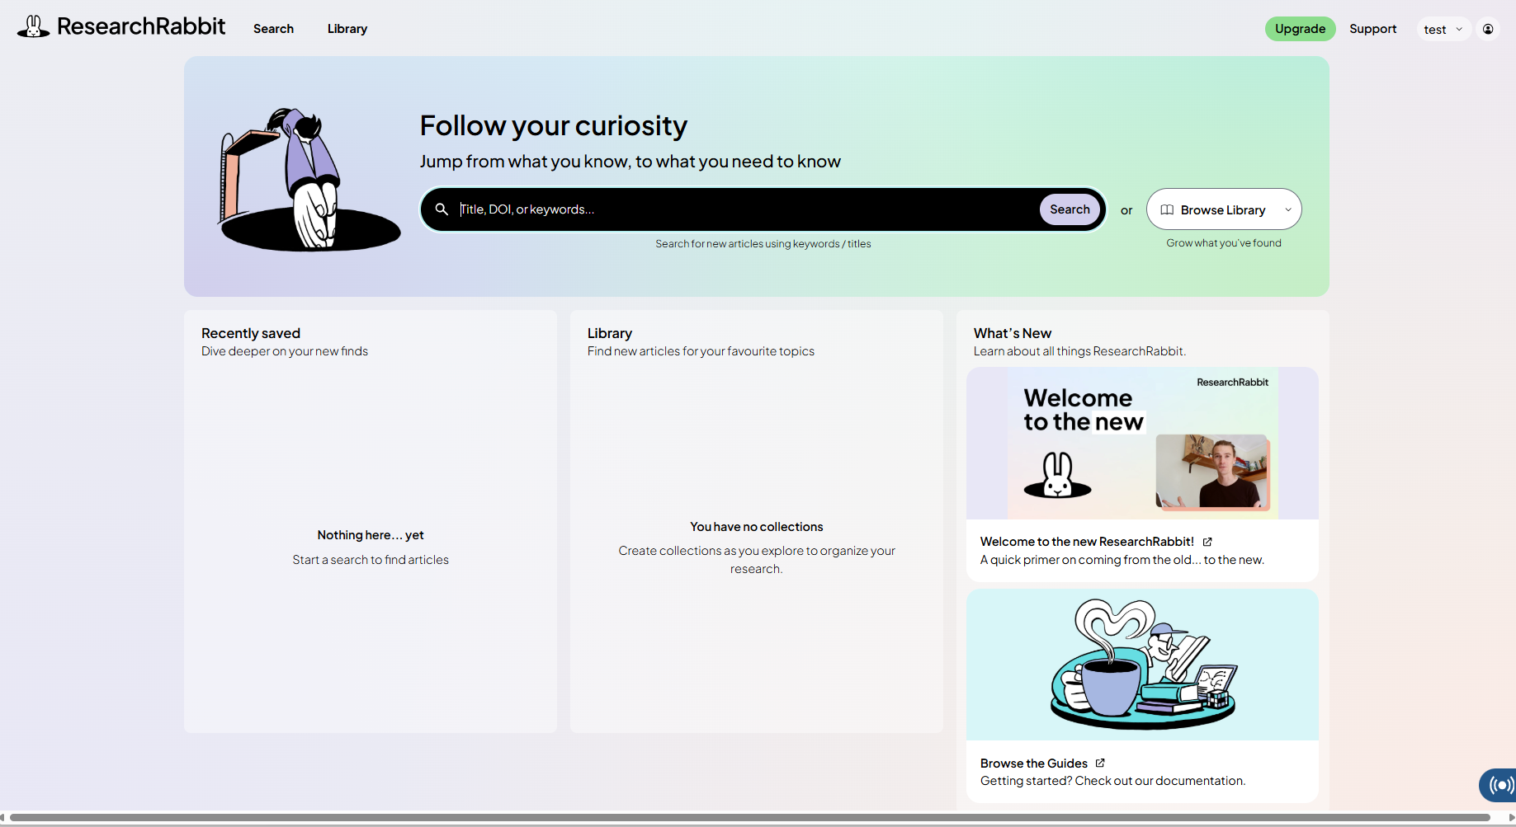Open the blue broadcast widget icon
The width and height of the screenshot is (1516, 827).
point(1499,784)
